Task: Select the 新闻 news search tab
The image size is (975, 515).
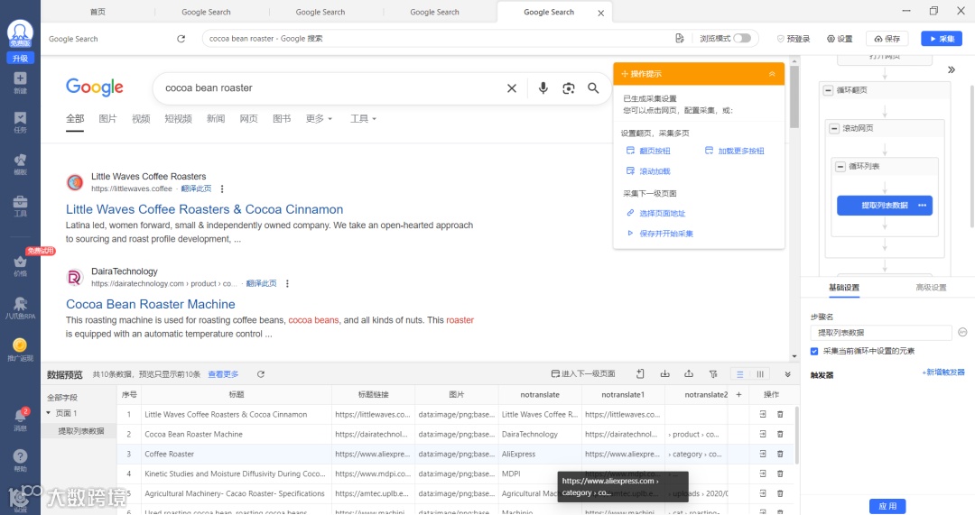Action: [215, 119]
